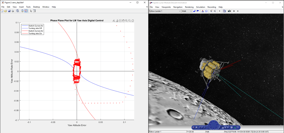Image resolution: width=284 pixels, height=133 pixels.
Task: Click the plot legend box
Action: coord(32,29)
